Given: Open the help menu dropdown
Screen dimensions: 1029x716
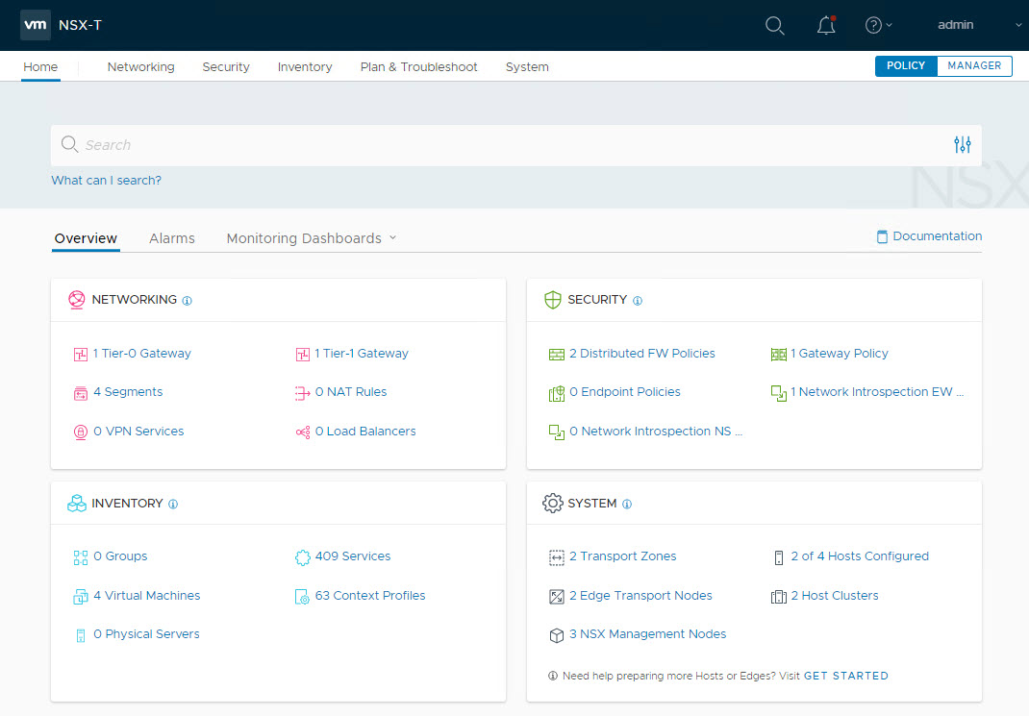Looking at the screenshot, I should click(x=879, y=26).
